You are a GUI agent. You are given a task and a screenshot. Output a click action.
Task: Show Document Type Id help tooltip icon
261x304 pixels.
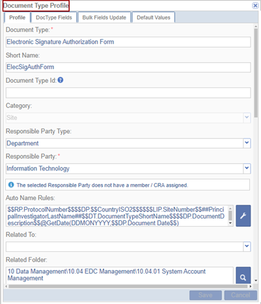click(x=61, y=80)
